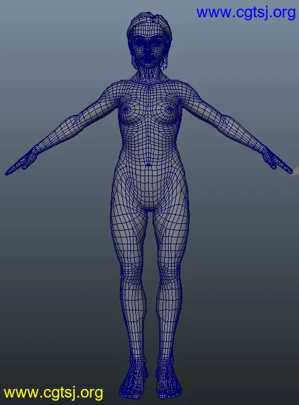
Task: Select the foot mesh on image left
Action: (133, 378)
